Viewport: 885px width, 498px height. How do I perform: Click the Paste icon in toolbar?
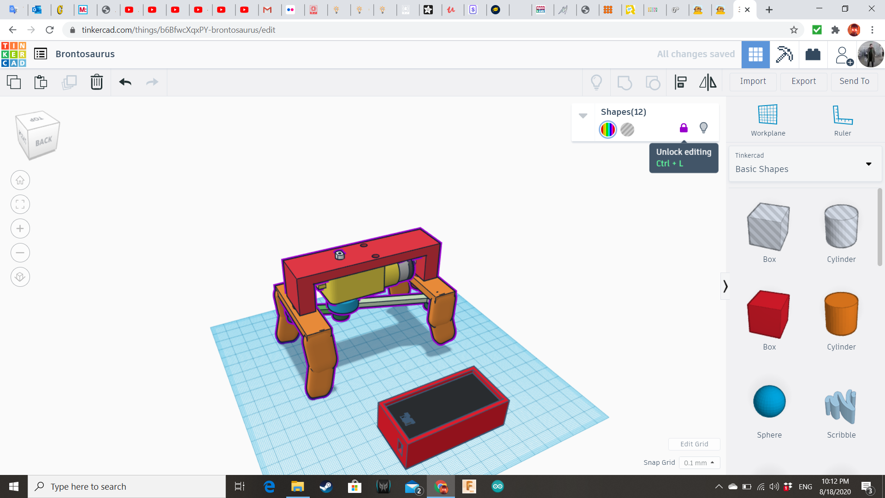point(41,82)
